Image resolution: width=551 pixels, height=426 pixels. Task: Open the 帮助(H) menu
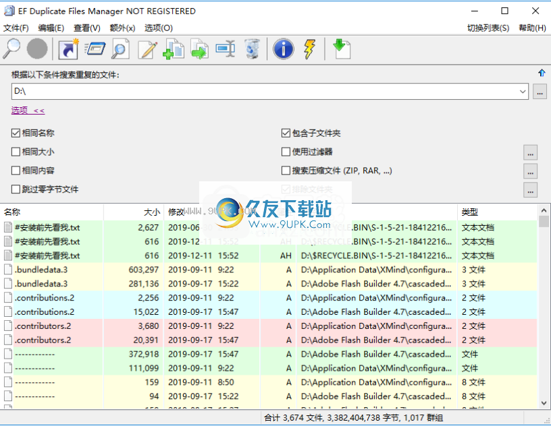click(x=532, y=28)
